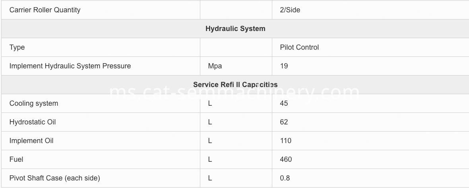The image size is (469, 188).
Task: Select the pressure value 19
Action: 284,66
